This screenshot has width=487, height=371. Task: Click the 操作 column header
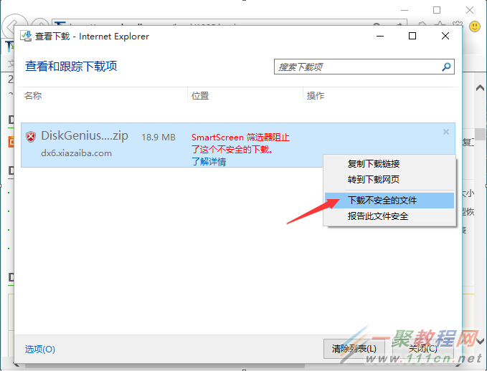[x=316, y=95]
